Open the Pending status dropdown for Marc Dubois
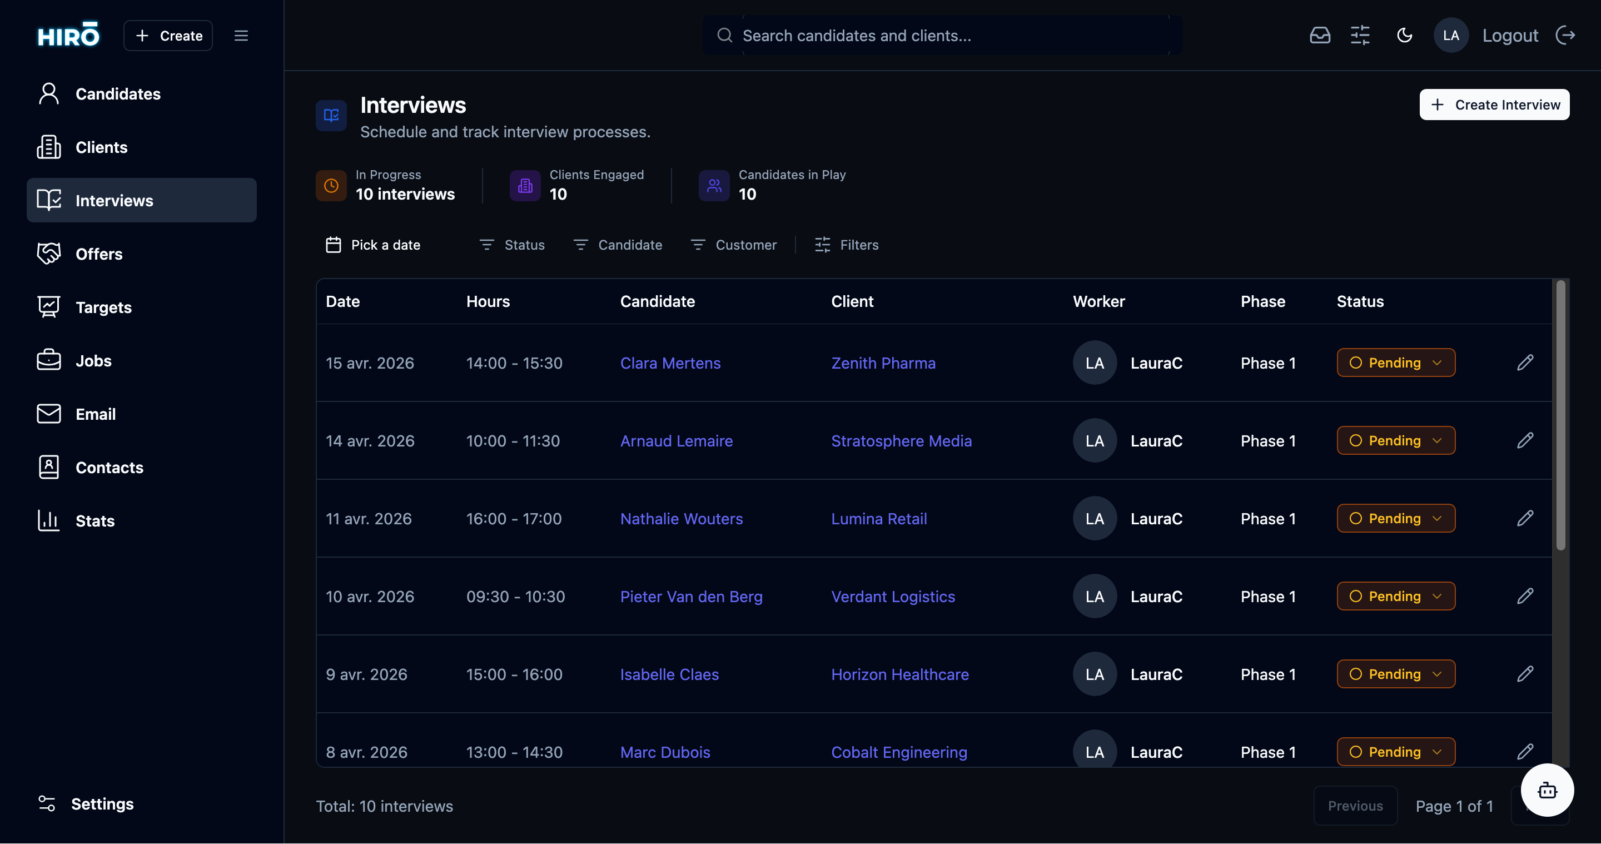This screenshot has width=1601, height=844. tap(1395, 751)
